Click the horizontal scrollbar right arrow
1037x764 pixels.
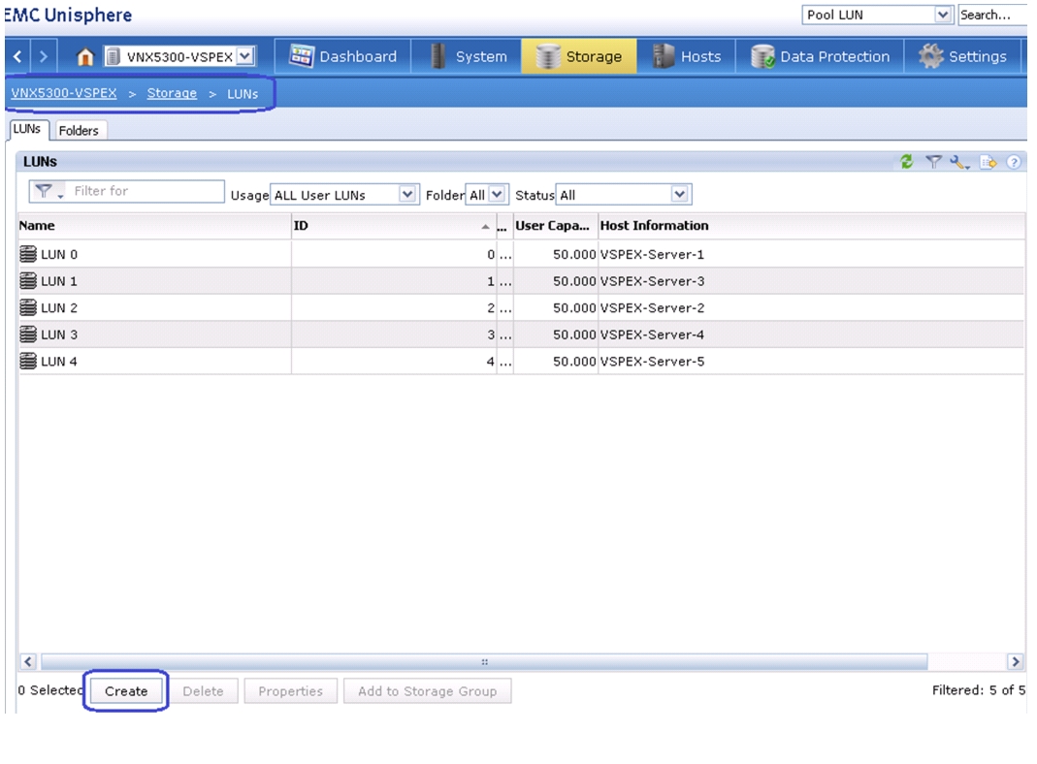click(1016, 661)
